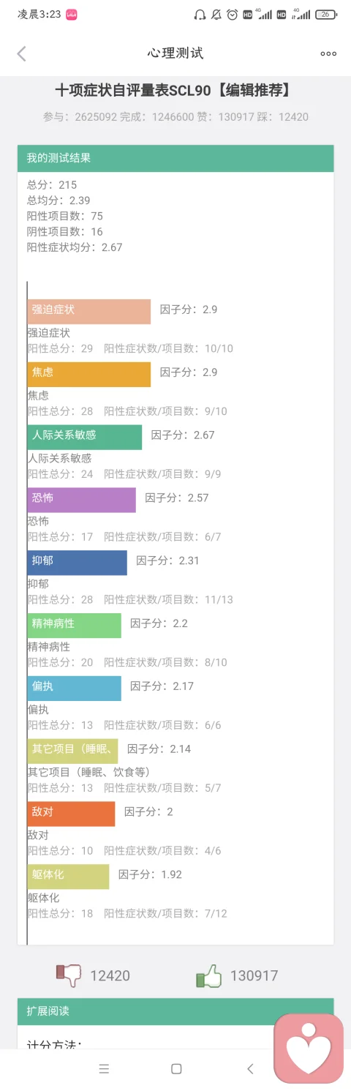Tap the pink app notification icon in status bar
This screenshot has height=1091, width=351.
point(72,14)
